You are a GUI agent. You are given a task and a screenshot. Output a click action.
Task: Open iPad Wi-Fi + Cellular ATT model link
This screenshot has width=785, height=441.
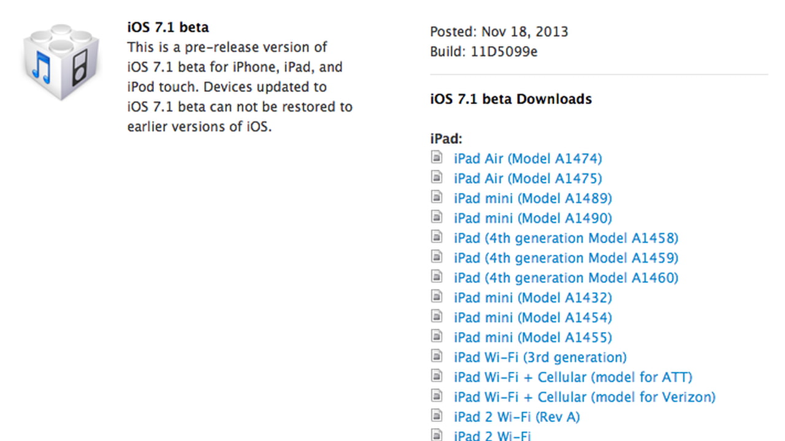pyautogui.click(x=573, y=377)
